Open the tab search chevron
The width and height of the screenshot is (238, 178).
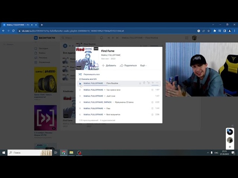(x=213, y=25)
